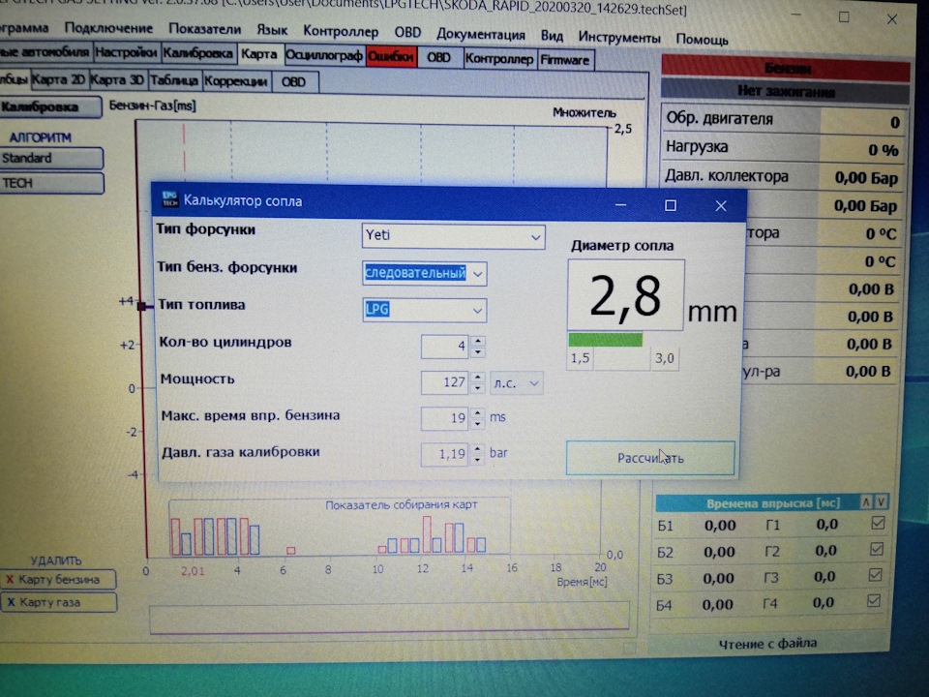Viewport: 929px width, 697px height.
Task: Delete the petrol map with Карту бензина
Action: point(58,579)
